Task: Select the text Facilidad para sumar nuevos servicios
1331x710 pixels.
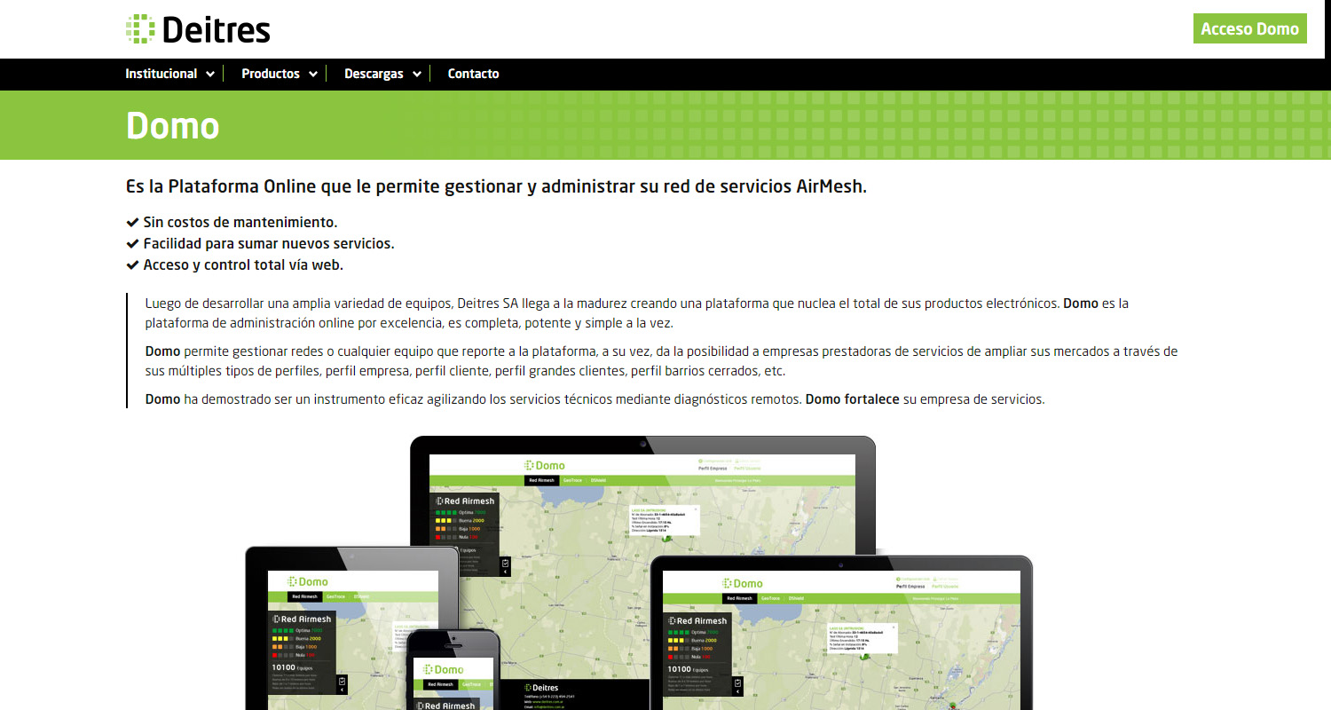Action: click(x=269, y=243)
